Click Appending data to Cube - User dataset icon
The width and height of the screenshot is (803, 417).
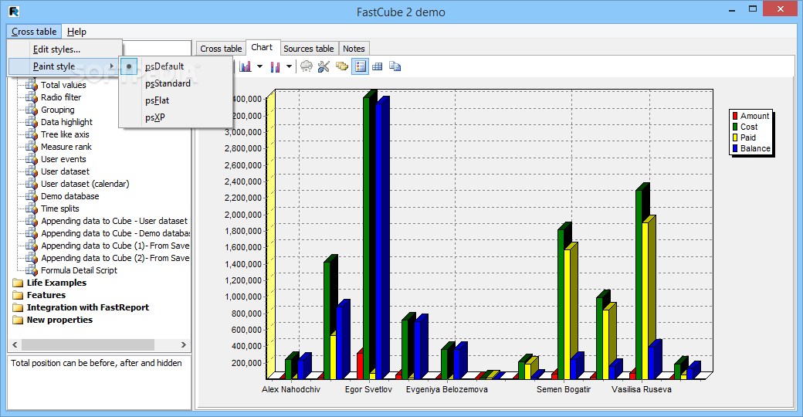[32, 221]
